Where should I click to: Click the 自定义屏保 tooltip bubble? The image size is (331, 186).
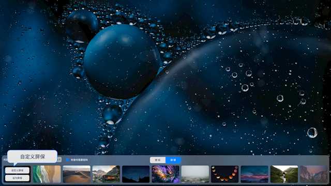click(x=32, y=157)
